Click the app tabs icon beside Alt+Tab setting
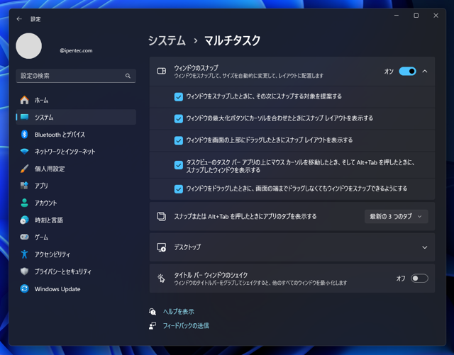This screenshot has width=454, height=355. (x=162, y=216)
